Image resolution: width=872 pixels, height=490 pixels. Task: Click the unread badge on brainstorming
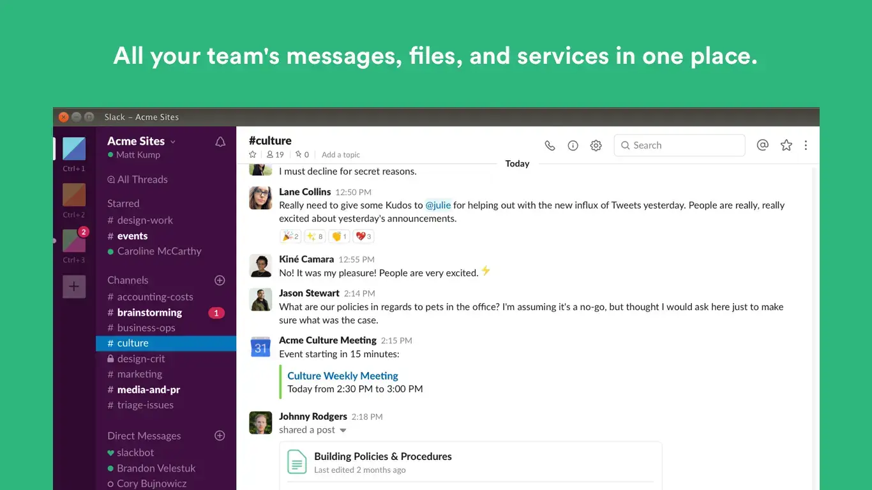click(x=216, y=313)
